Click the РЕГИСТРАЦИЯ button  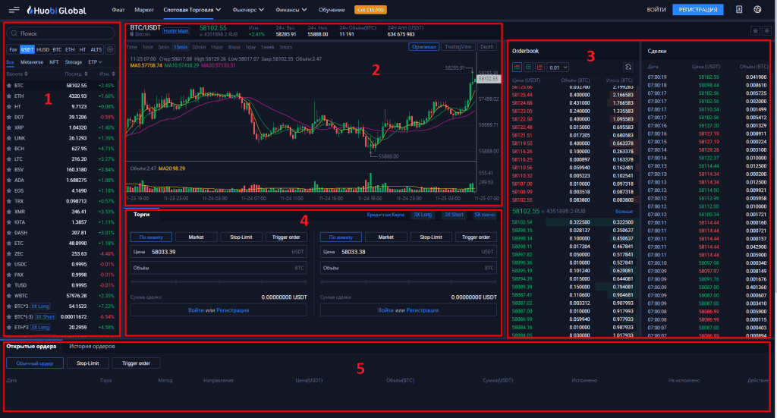(698, 9)
